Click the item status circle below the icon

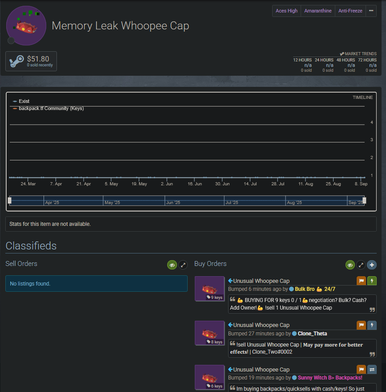tap(11, 41)
